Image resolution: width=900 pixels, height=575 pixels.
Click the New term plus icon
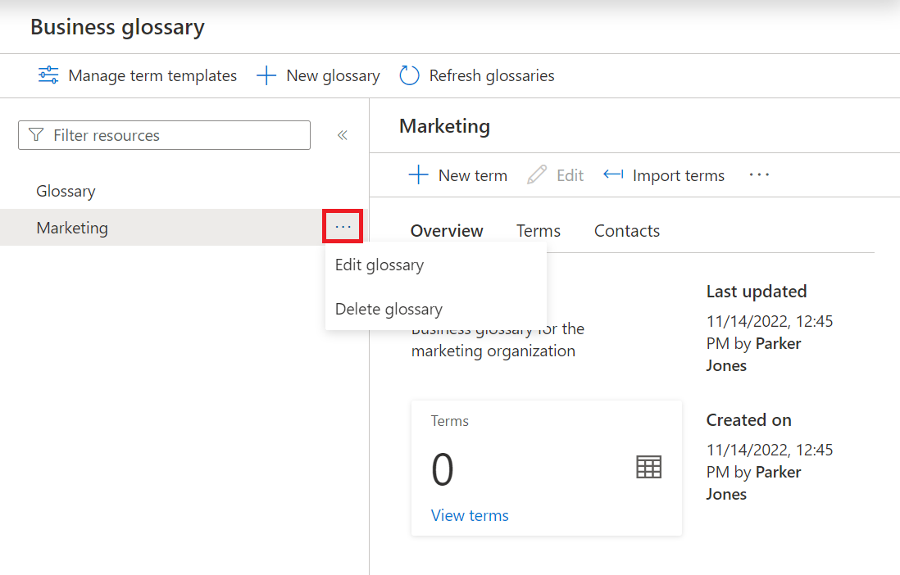click(x=419, y=175)
